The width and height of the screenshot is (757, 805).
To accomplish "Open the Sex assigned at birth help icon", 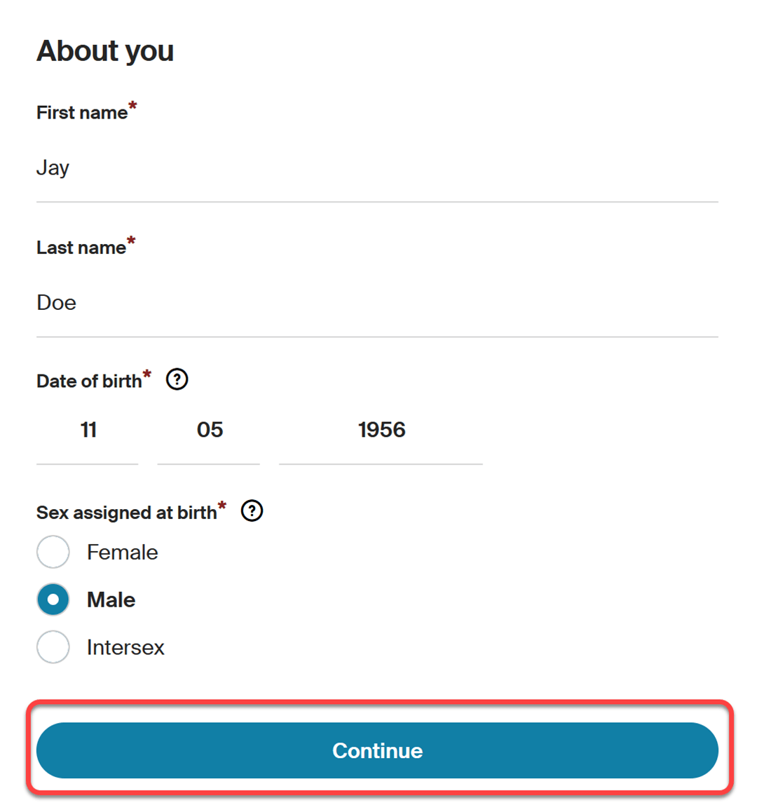I will point(252,510).
